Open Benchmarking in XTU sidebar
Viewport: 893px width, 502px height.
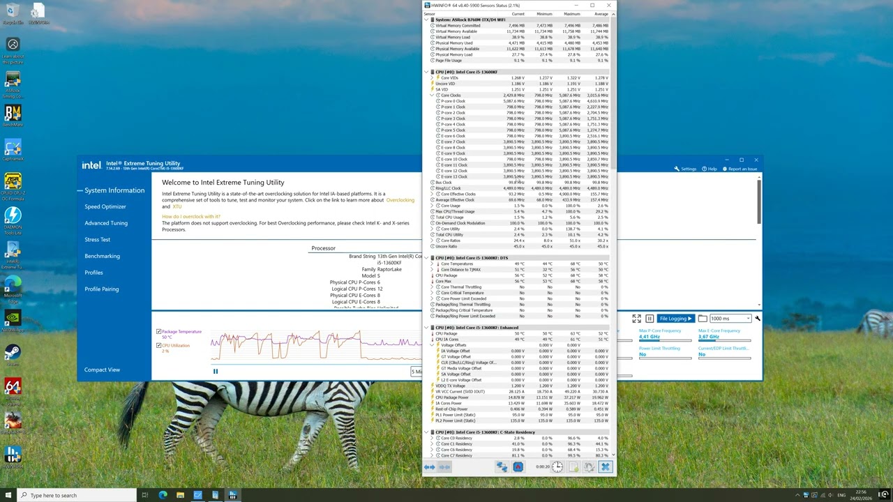click(102, 256)
